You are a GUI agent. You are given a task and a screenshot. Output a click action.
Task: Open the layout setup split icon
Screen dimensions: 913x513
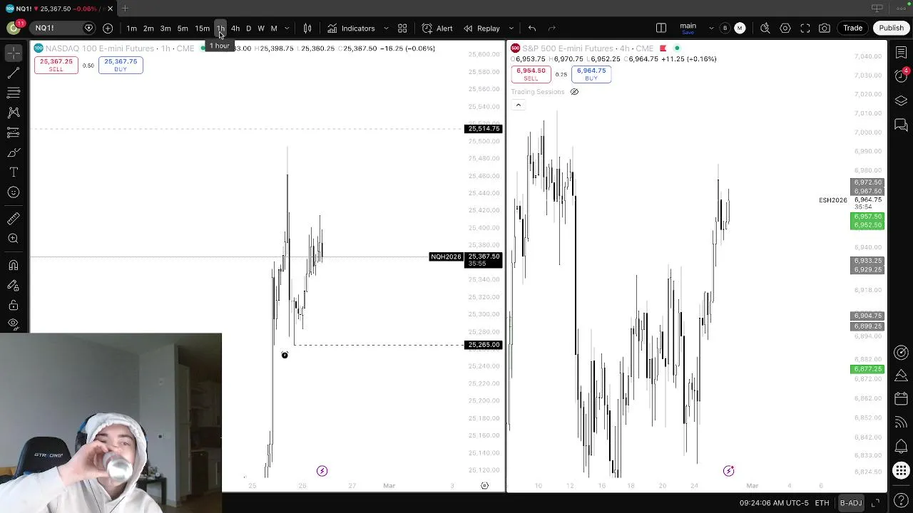point(661,28)
